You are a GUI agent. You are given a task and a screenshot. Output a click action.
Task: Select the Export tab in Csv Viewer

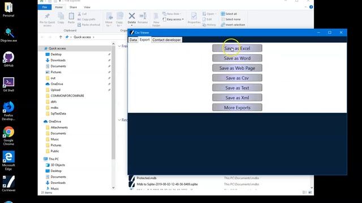click(145, 39)
